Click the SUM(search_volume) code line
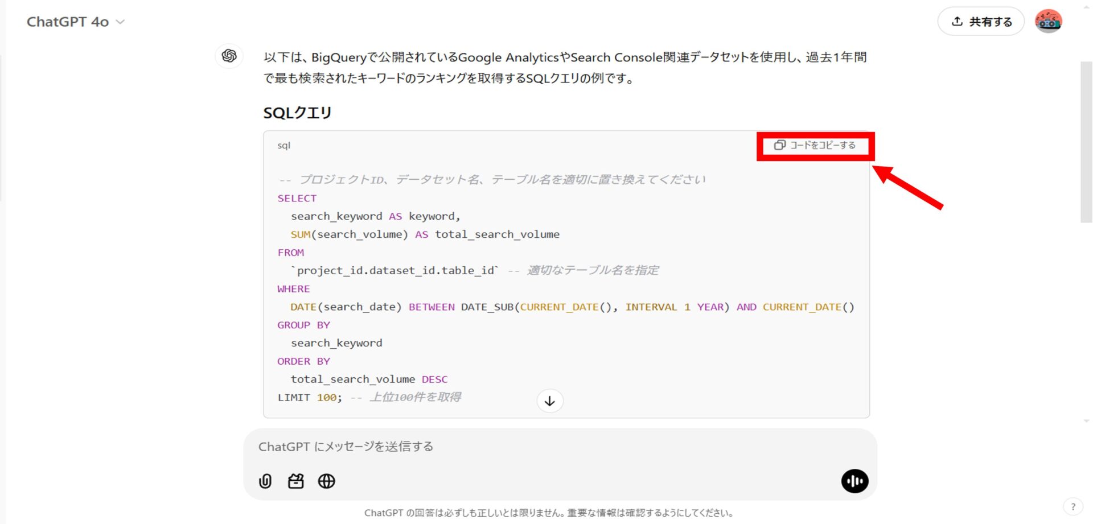Viewport: 1093px width, 524px height. 425,234
